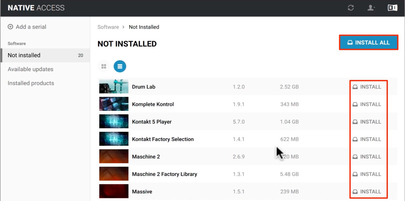Viewport: 405px width, 201px height.
Task: Install Drum Lab
Action: pos(367,87)
